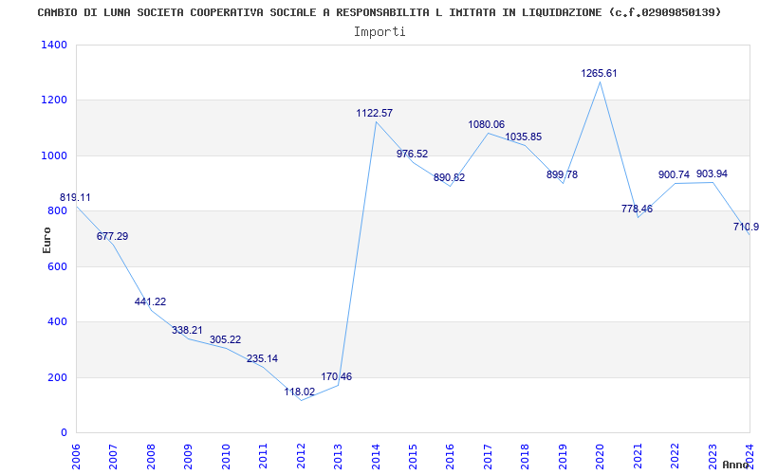Click the 890.82 data label
759x474 pixels.
click(x=449, y=178)
